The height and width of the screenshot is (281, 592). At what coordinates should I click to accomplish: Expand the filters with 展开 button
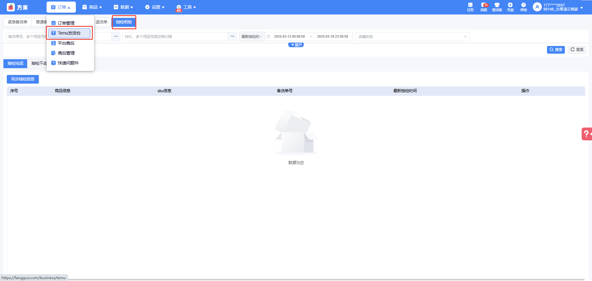pos(296,45)
